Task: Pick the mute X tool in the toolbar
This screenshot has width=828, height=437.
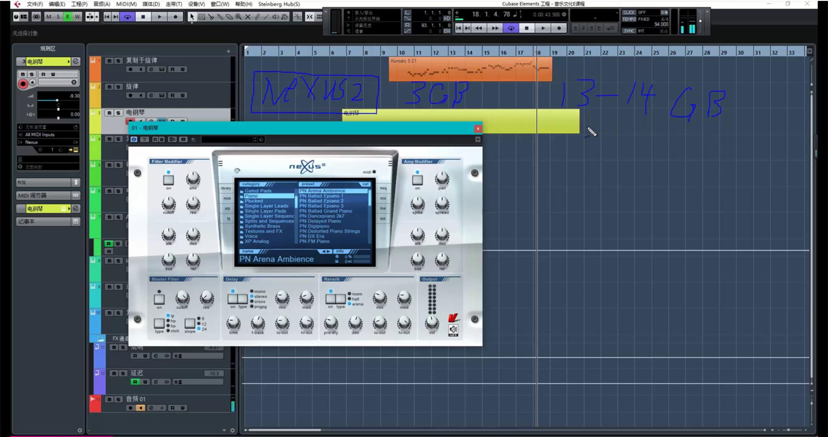Action: (x=248, y=17)
